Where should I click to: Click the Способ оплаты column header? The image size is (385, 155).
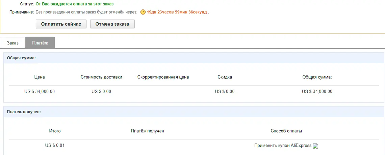click(286, 131)
